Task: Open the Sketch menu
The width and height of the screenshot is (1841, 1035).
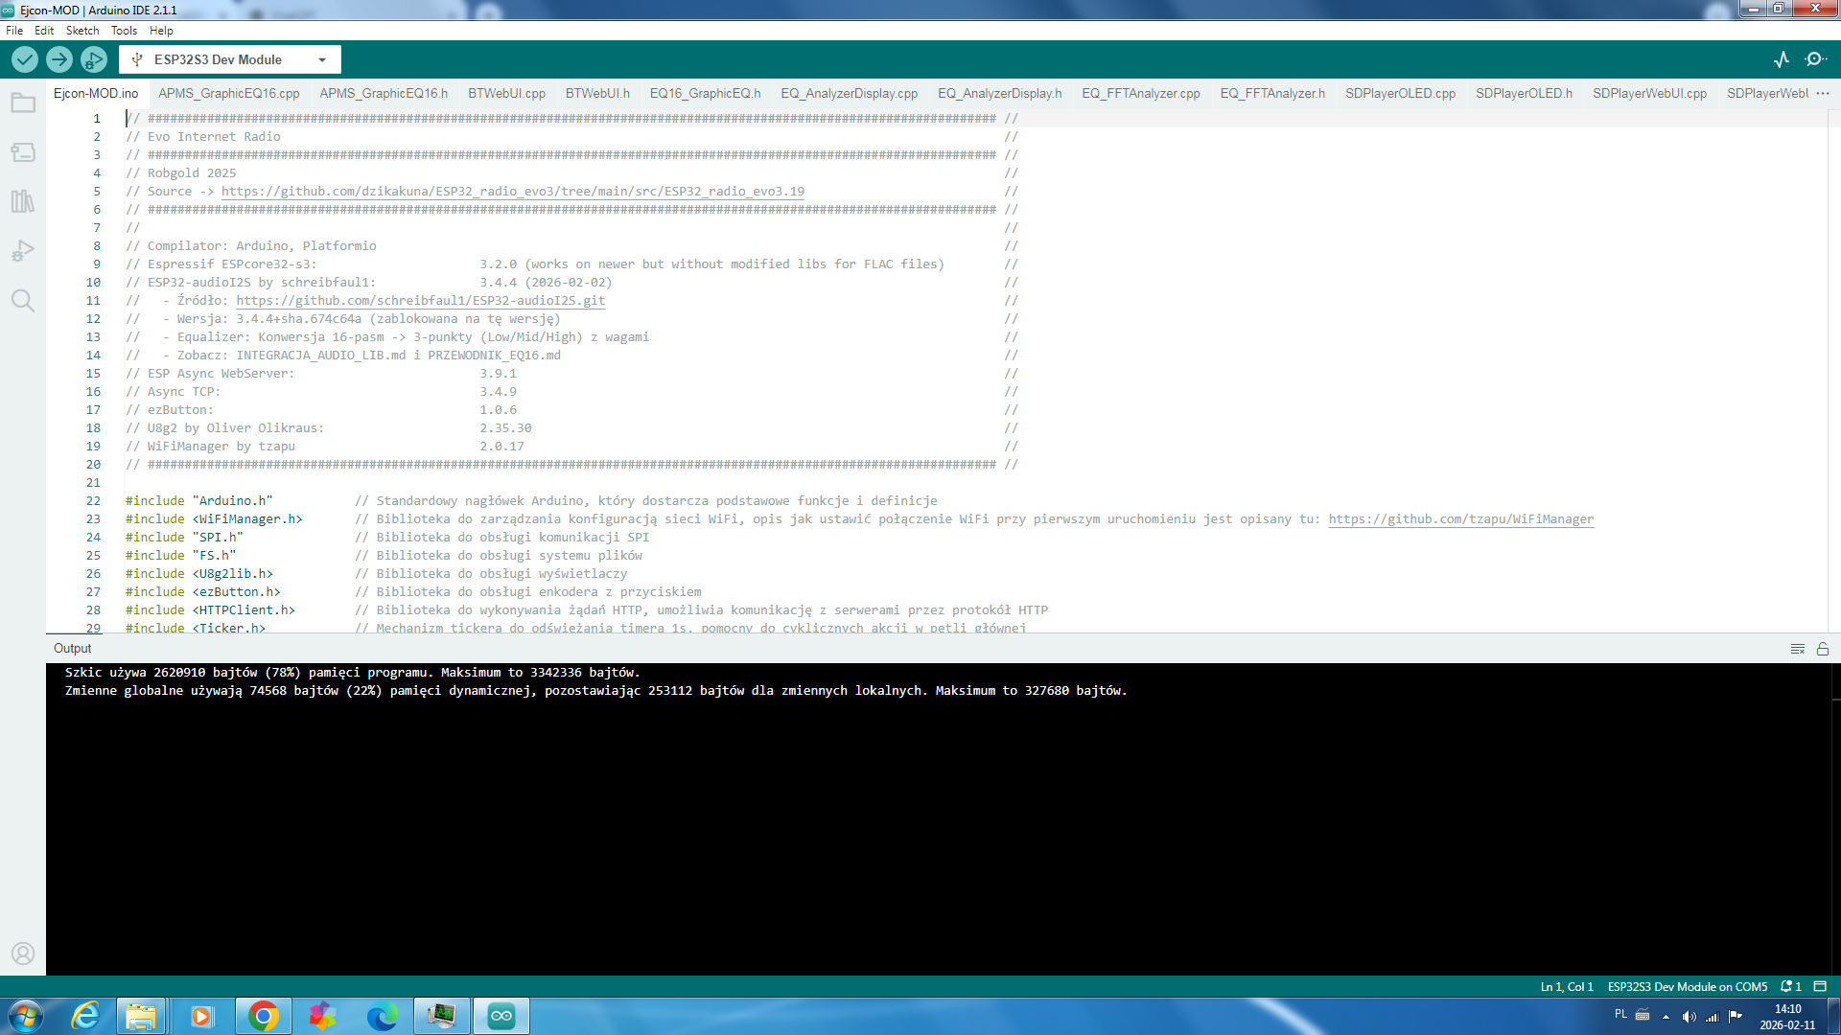Action: point(82,31)
